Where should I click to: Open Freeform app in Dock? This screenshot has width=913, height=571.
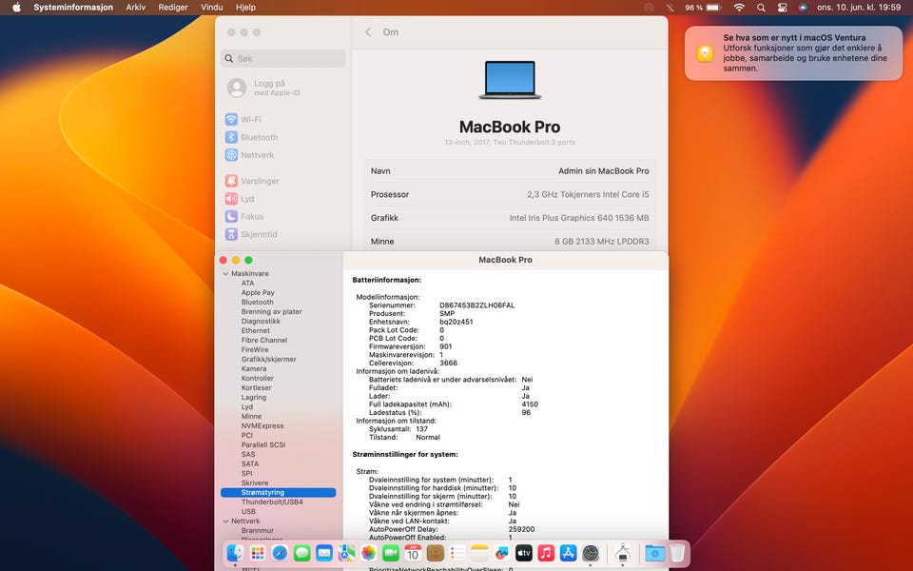(x=502, y=552)
